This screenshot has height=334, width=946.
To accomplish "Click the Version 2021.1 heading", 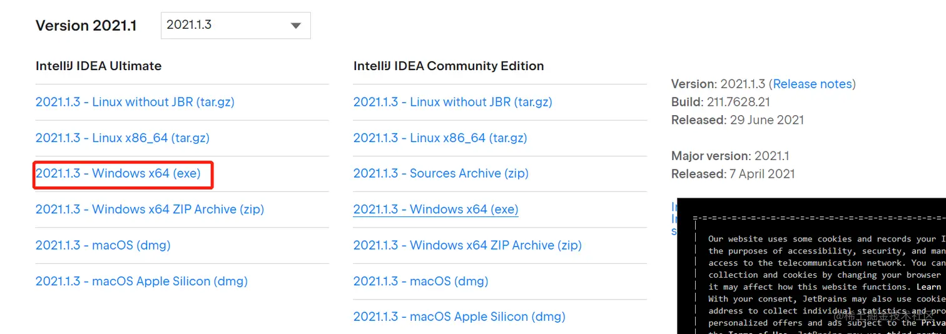I will click(86, 26).
